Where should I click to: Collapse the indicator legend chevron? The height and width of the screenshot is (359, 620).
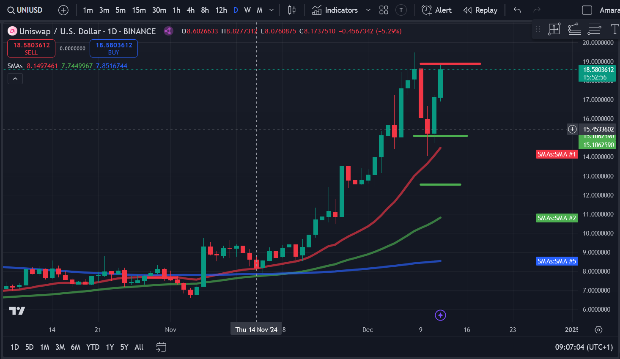[15, 79]
